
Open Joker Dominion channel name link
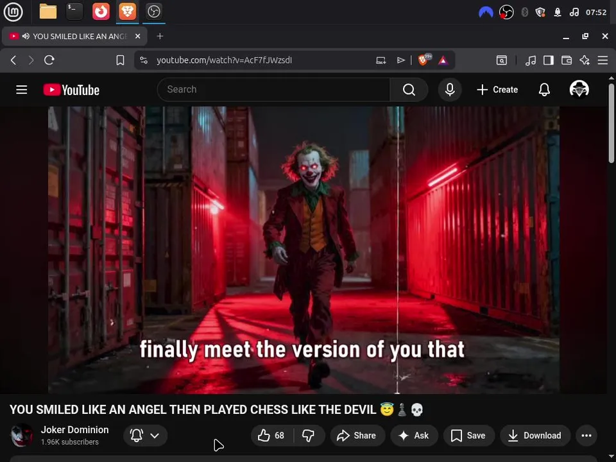pyautogui.click(x=74, y=430)
